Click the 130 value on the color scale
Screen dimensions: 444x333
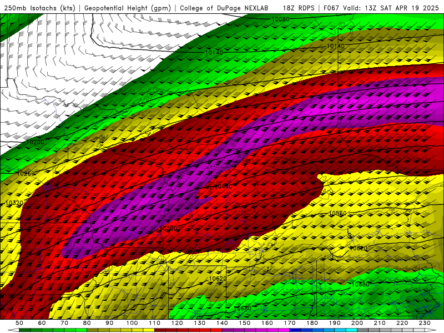pos(199,323)
